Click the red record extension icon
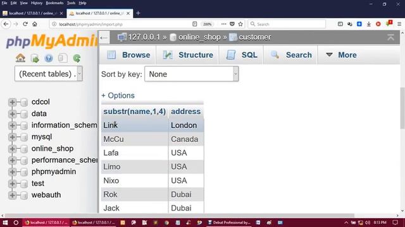Screen dimensions: 405x227 378,24
